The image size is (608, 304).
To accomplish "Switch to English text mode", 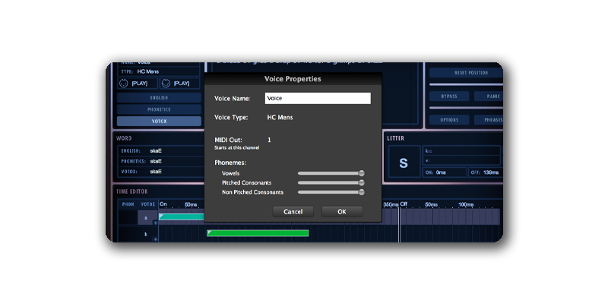I will click(159, 98).
